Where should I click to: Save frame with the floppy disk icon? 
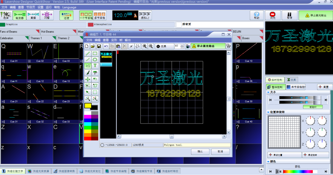coord(99,46)
